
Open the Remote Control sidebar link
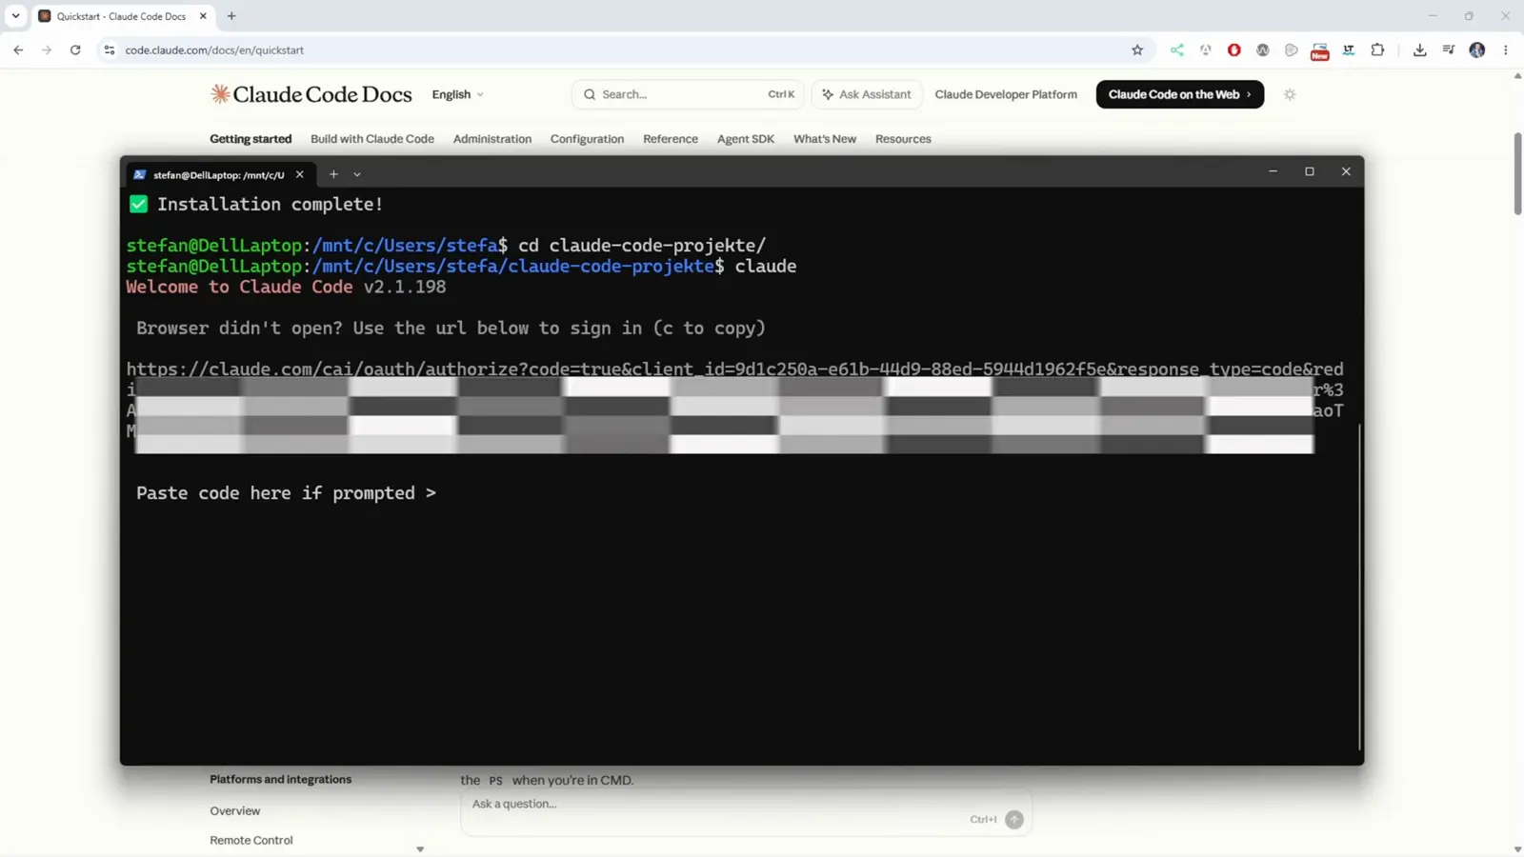(x=251, y=841)
